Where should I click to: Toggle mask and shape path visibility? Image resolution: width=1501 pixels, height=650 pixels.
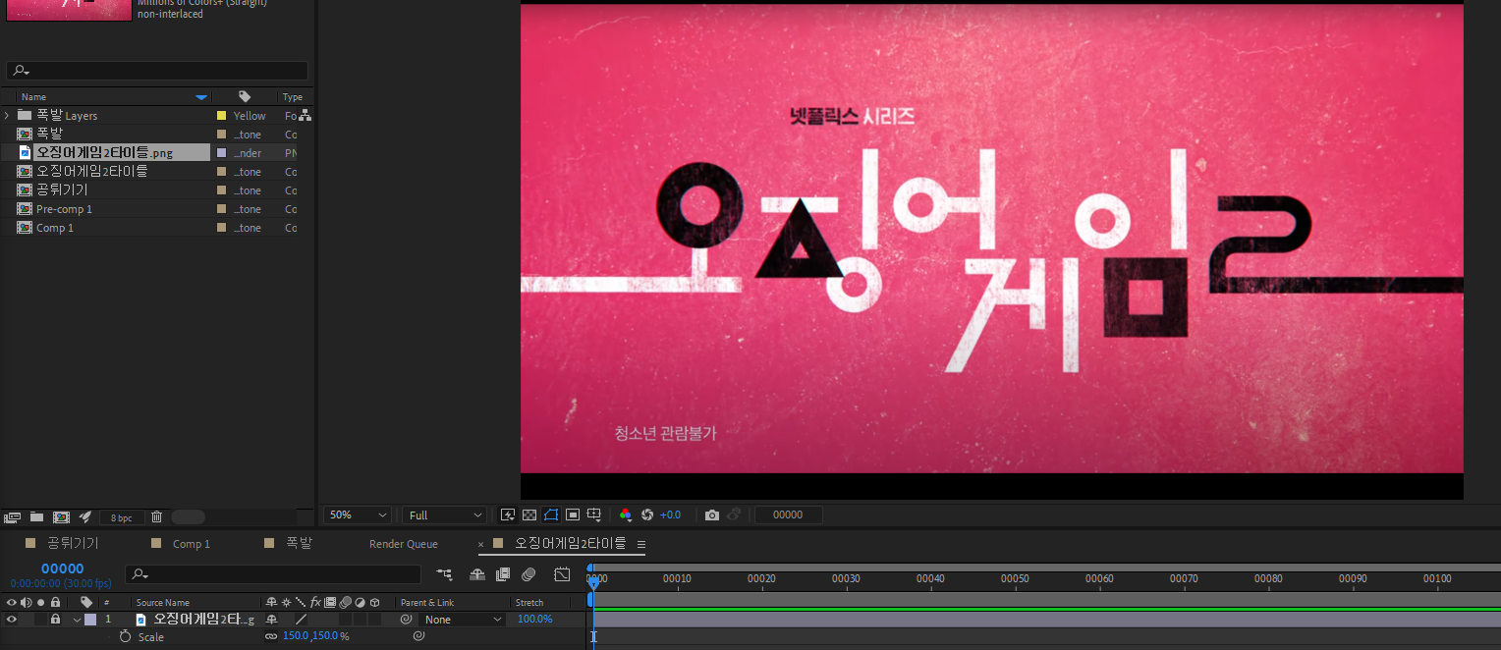pos(550,515)
